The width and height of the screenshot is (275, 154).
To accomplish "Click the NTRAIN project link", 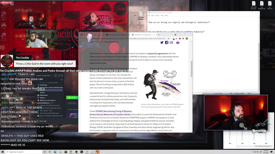I will tap(110, 113).
